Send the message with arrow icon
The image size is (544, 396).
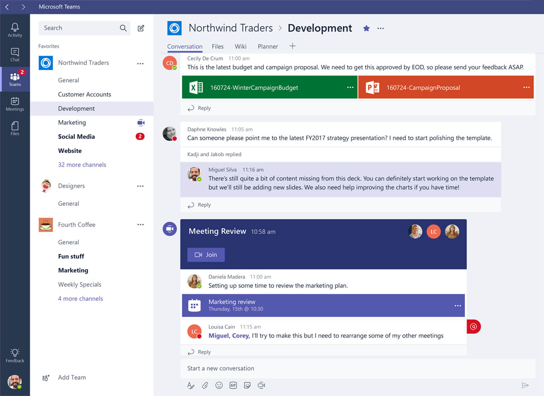(525, 386)
